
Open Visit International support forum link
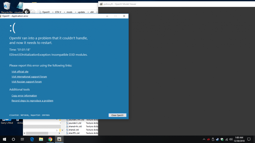[29, 77]
